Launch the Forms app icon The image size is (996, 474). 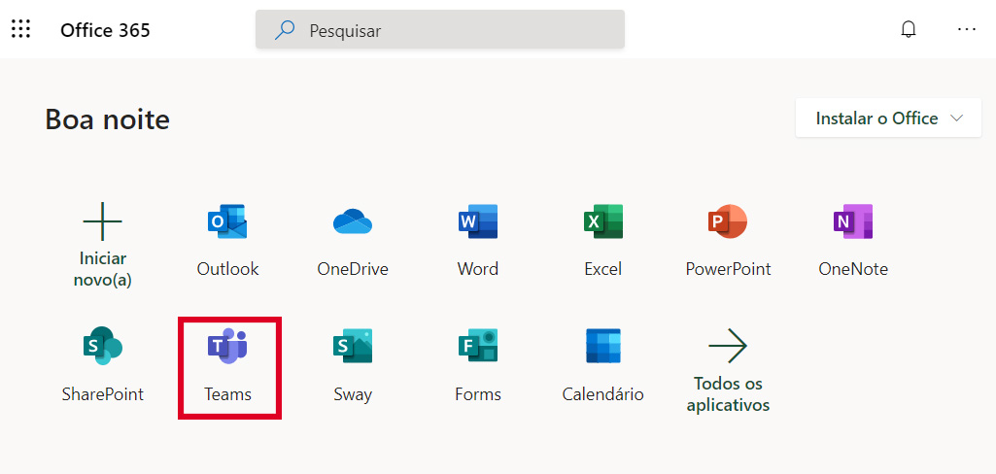pos(477,347)
